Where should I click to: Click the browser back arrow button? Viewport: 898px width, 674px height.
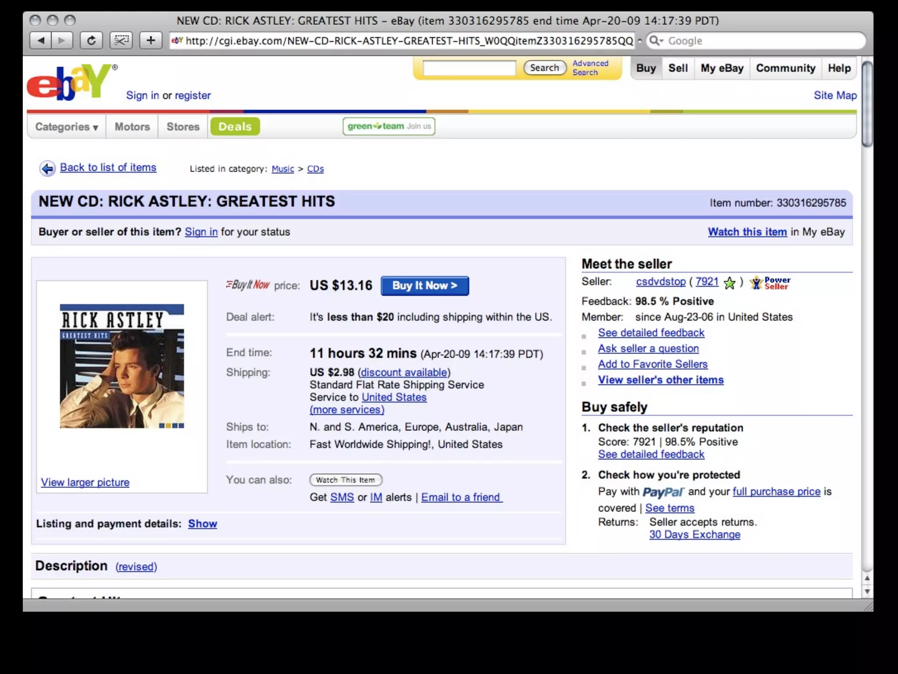[x=41, y=41]
